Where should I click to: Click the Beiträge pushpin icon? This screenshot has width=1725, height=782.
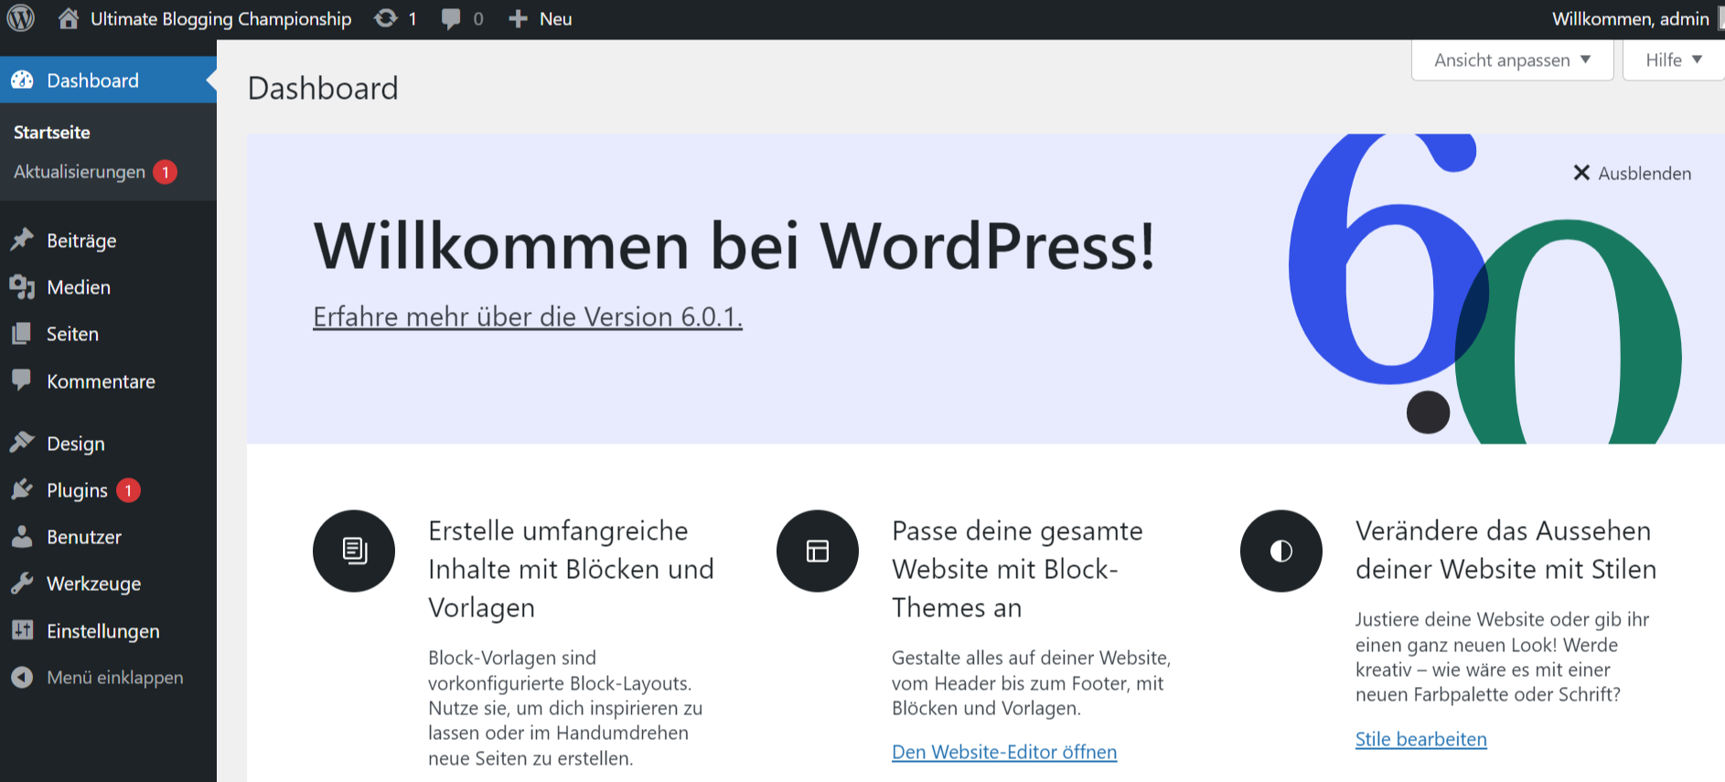(x=22, y=240)
